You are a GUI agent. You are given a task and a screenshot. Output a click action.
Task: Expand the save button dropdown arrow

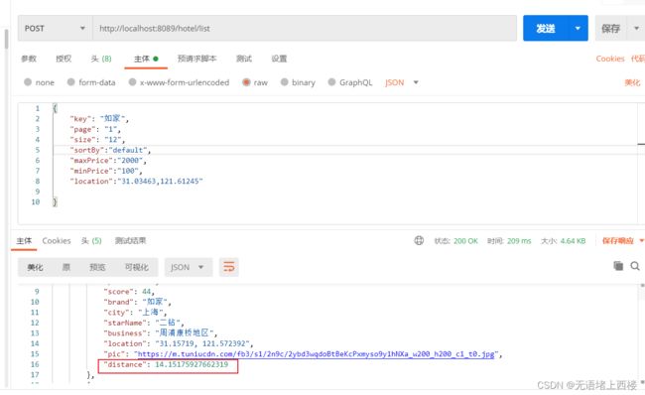click(636, 29)
